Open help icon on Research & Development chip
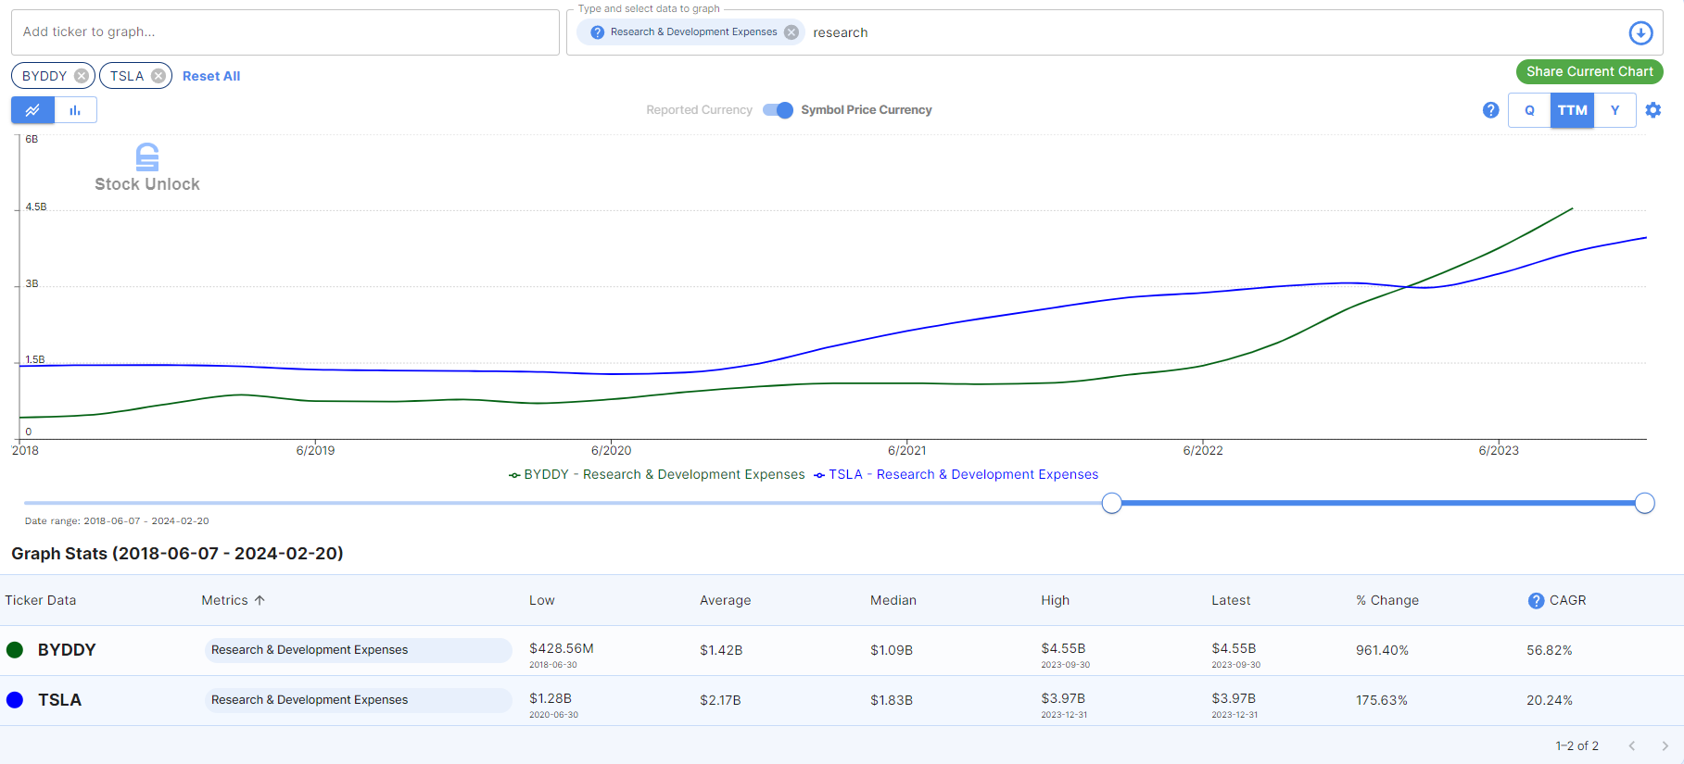This screenshot has height=764, width=1684. point(598,32)
